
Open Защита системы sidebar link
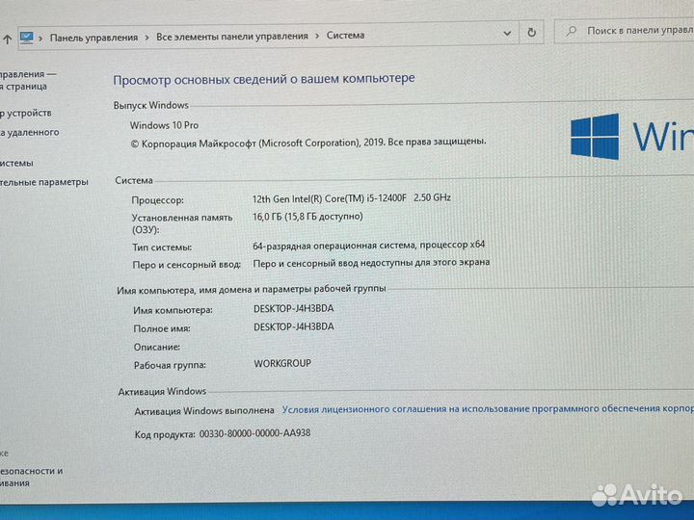click(16, 163)
